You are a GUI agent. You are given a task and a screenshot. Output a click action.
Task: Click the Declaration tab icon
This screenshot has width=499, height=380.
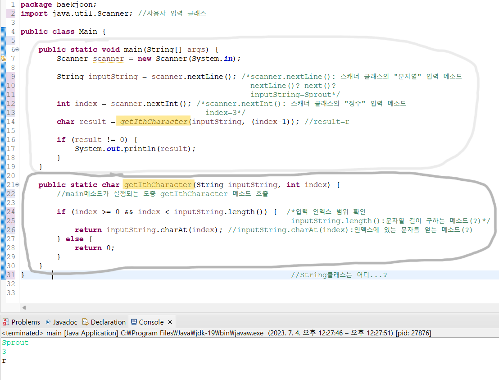coord(85,322)
